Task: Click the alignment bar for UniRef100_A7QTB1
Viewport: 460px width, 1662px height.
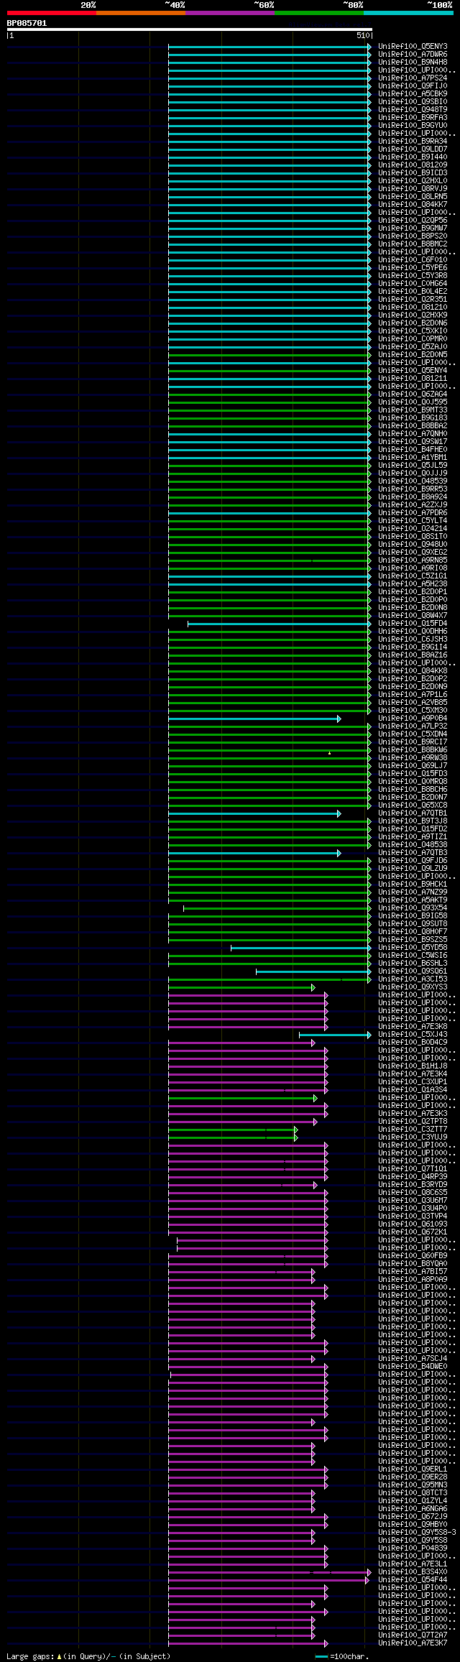Action: [254, 813]
